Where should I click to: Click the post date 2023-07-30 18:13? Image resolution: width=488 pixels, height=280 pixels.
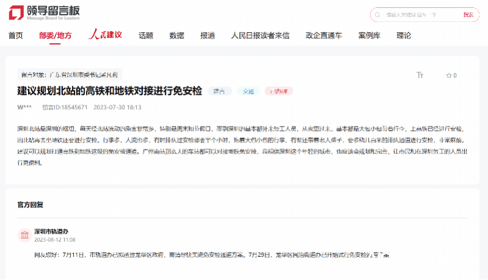tap(117, 107)
